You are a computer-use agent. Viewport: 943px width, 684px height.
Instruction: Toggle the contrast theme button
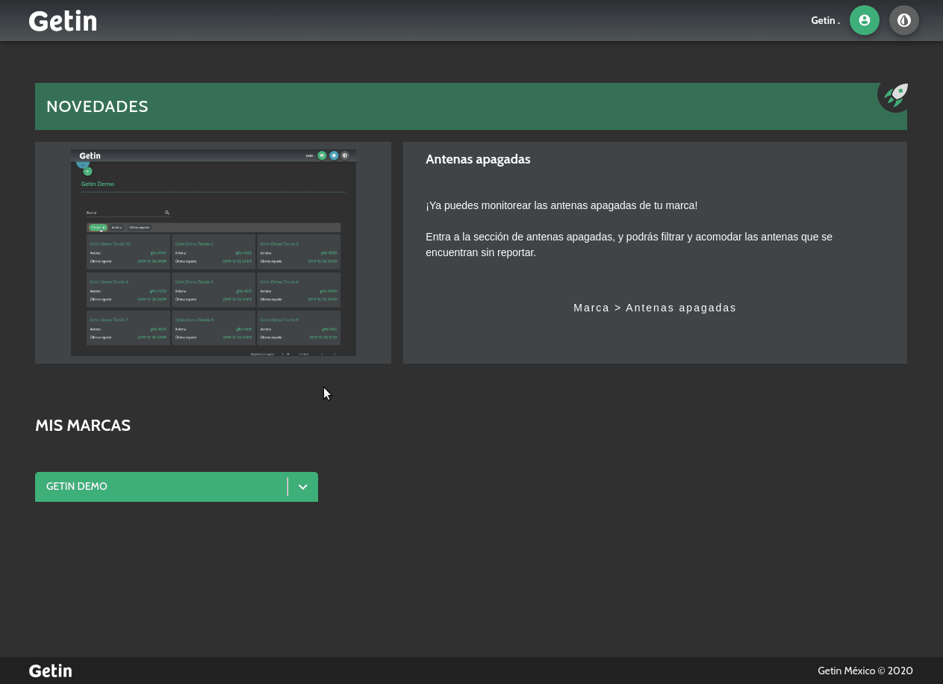(x=903, y=20)
